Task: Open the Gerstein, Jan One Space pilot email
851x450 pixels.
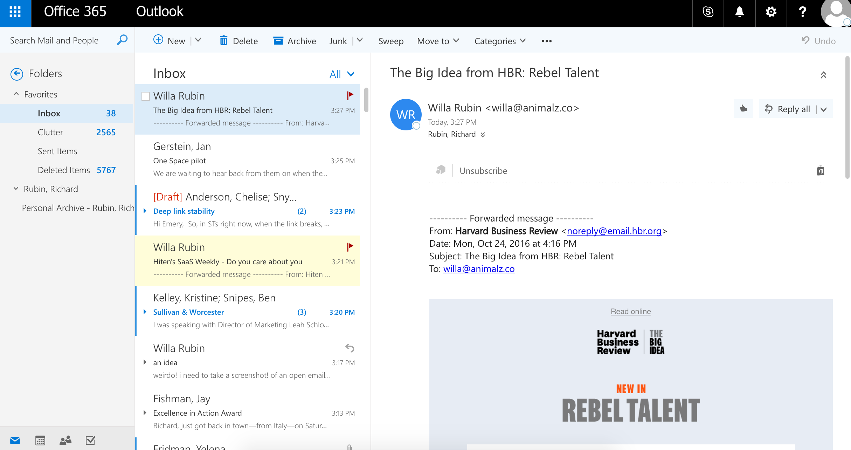Action: tap(248, 160)
